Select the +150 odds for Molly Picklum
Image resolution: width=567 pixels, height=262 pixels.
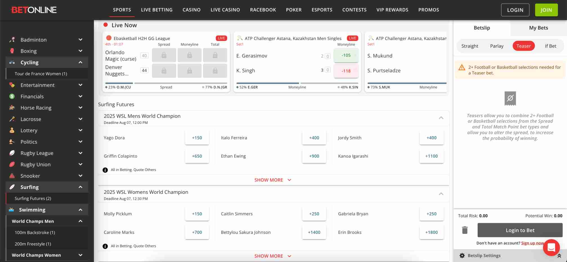point(197,214)
